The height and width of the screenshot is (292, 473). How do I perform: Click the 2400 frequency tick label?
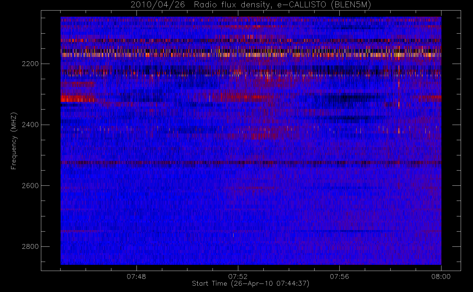point(30,125)
